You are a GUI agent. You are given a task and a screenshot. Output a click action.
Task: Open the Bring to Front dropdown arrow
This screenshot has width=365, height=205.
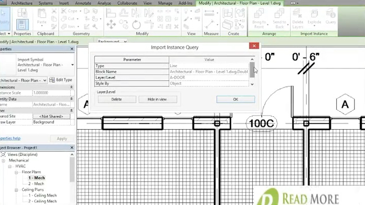[268, 25]
